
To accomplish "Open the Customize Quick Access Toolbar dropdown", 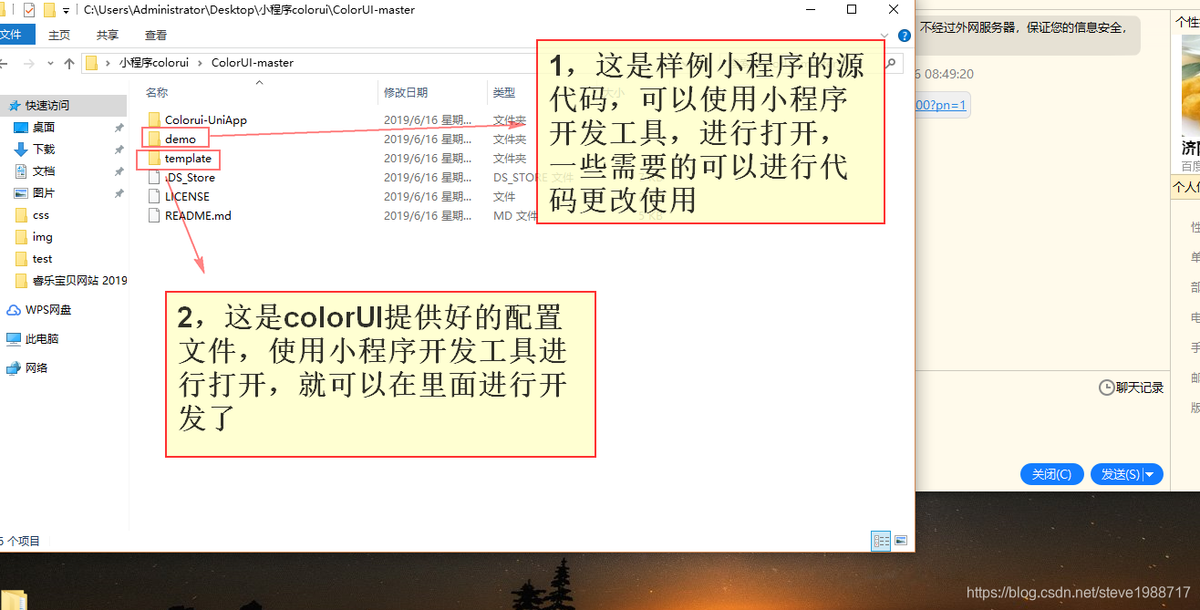I will [66, 11].
